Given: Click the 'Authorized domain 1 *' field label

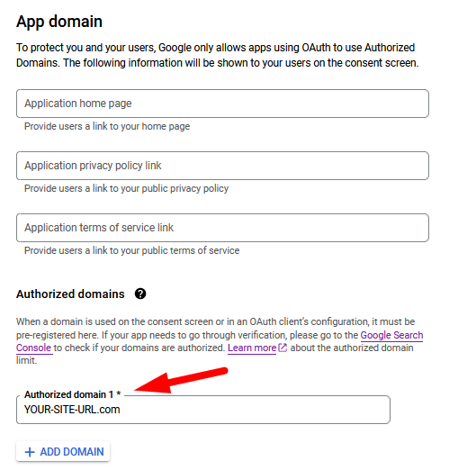Looking at the screenshot, I should coord(72,394).
